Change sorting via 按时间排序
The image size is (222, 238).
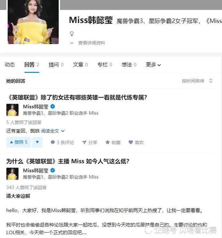pos(197,81)
